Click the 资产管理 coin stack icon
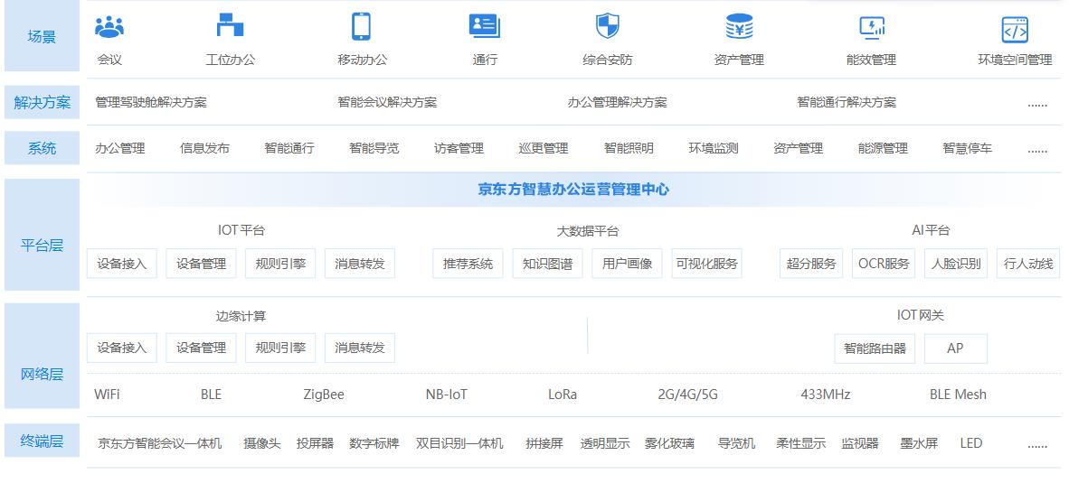This screenshot has height=483, width=1088. pos(739,27)
